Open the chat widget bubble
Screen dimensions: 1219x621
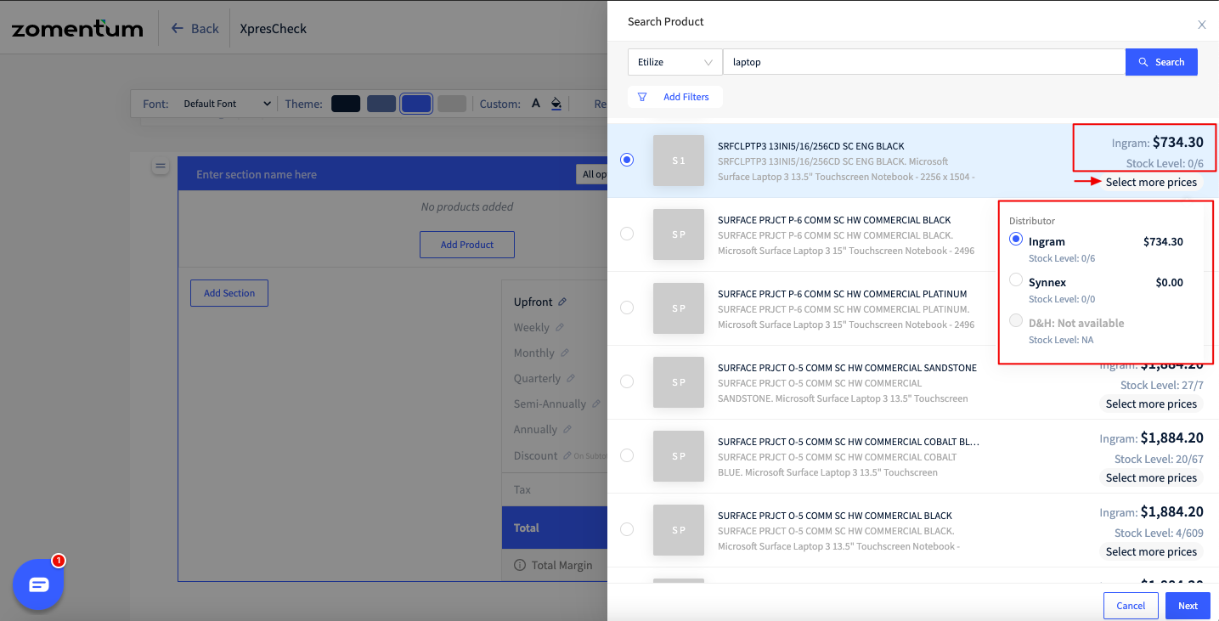click(39, 584)
